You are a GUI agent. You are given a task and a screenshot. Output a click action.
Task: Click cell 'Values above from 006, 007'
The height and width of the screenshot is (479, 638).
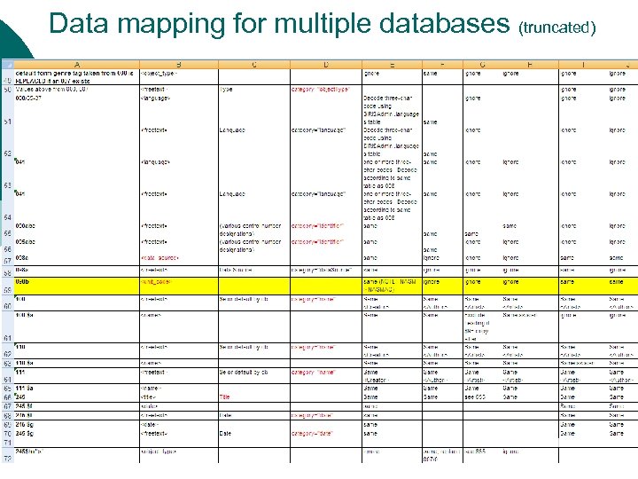(x=77, y=90)
